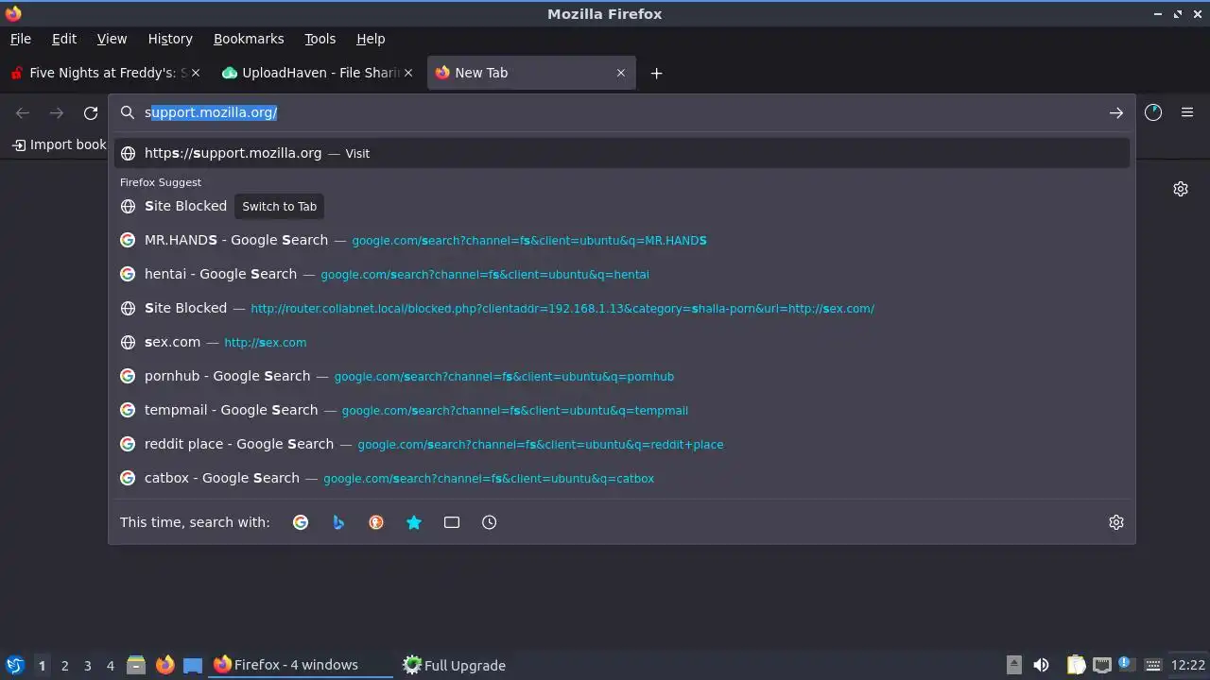Open search settings gear in the dropdown
The width and height of the screenshot is (1210, 680).
tap(1116, 522)
